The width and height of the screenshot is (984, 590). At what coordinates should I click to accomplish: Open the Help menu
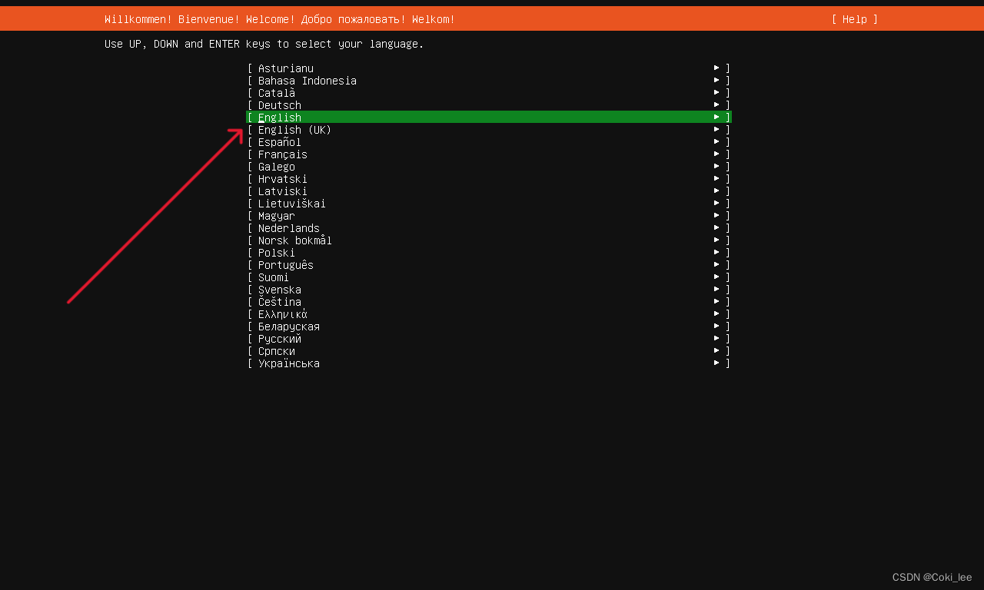pyautogui.click(x=853, y=19)
